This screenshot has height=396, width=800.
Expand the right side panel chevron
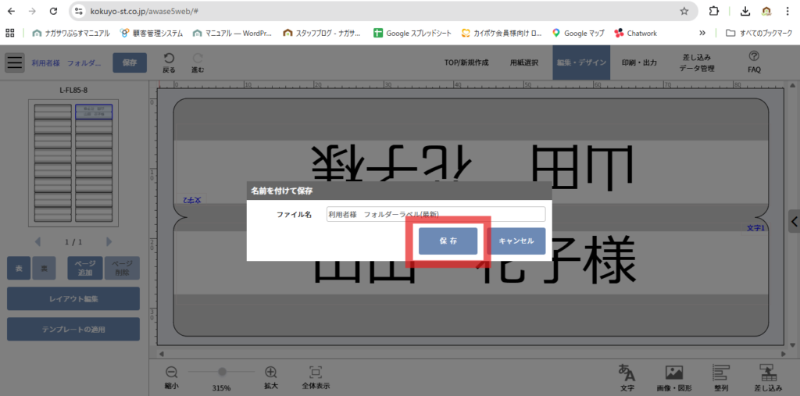pyautogui.click(x=794, y=221)
